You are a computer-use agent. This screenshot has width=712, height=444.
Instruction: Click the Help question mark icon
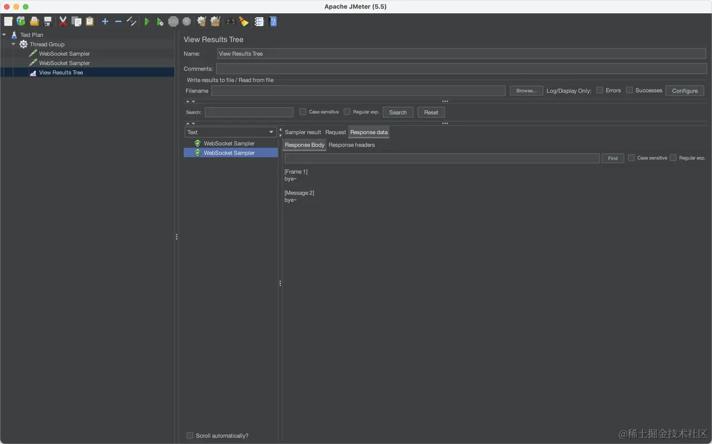point(272,21)
